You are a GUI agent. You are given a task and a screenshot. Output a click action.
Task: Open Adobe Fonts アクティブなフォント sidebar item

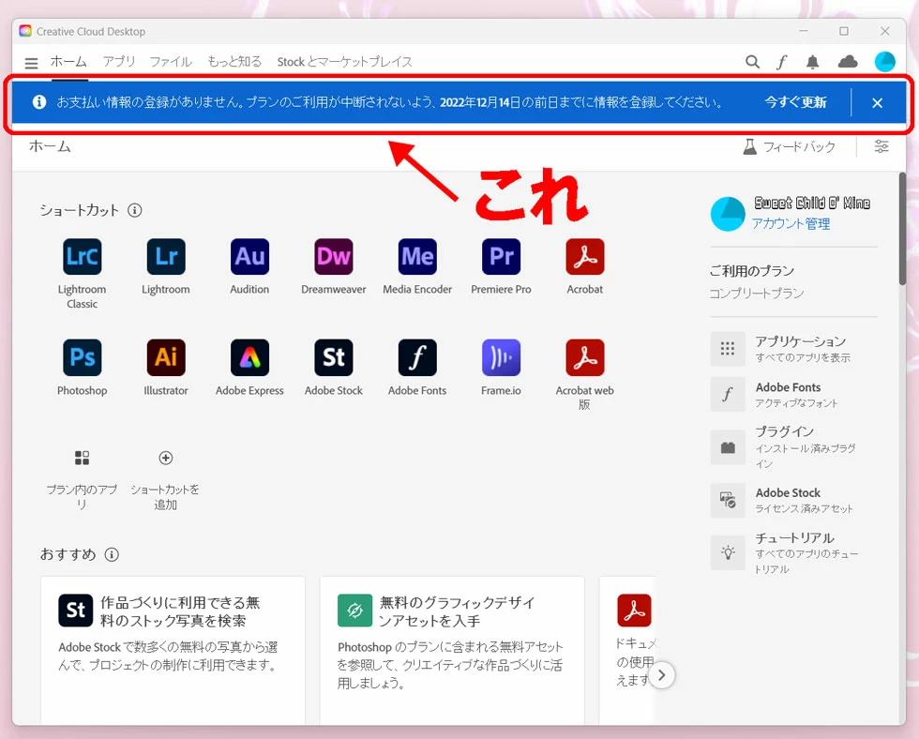tap(793, 395)
